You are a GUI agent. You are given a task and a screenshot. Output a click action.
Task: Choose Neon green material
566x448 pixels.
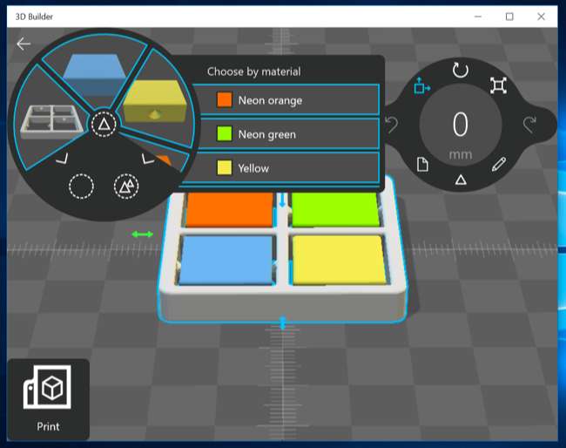286,134
